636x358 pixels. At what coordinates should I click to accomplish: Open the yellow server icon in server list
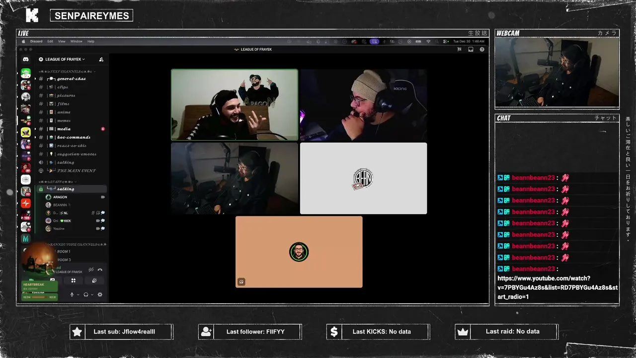click(x=25, y=132)
